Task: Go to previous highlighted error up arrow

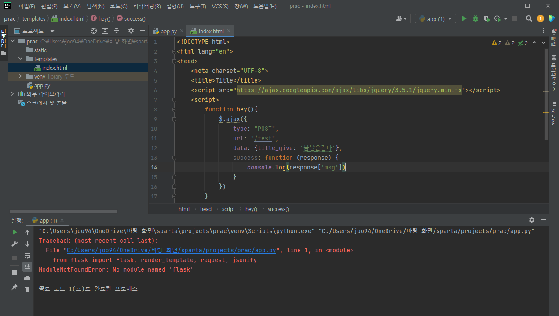Action: [534, 43]
